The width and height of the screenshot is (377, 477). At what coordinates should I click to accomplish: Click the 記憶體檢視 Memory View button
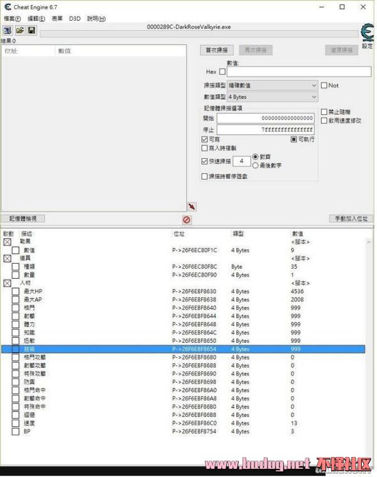pos(23,218)
